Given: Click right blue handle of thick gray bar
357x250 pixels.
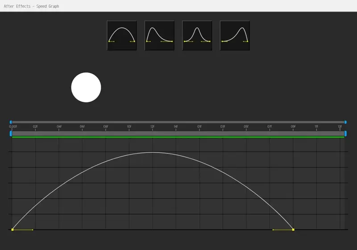Looking at the screenshot, I should pyautogui.click(x=345, y=133).
